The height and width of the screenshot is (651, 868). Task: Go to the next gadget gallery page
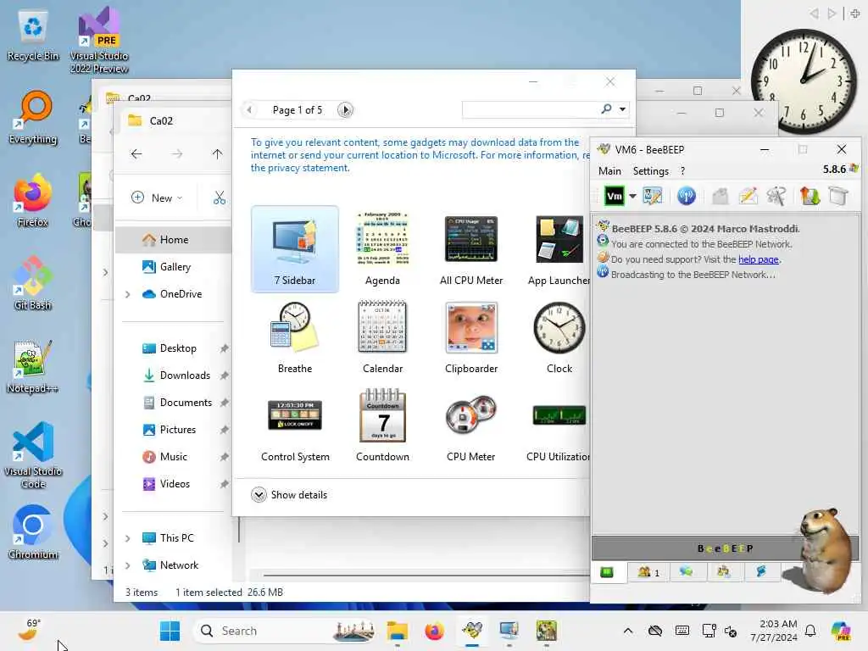tap(346, 109)
